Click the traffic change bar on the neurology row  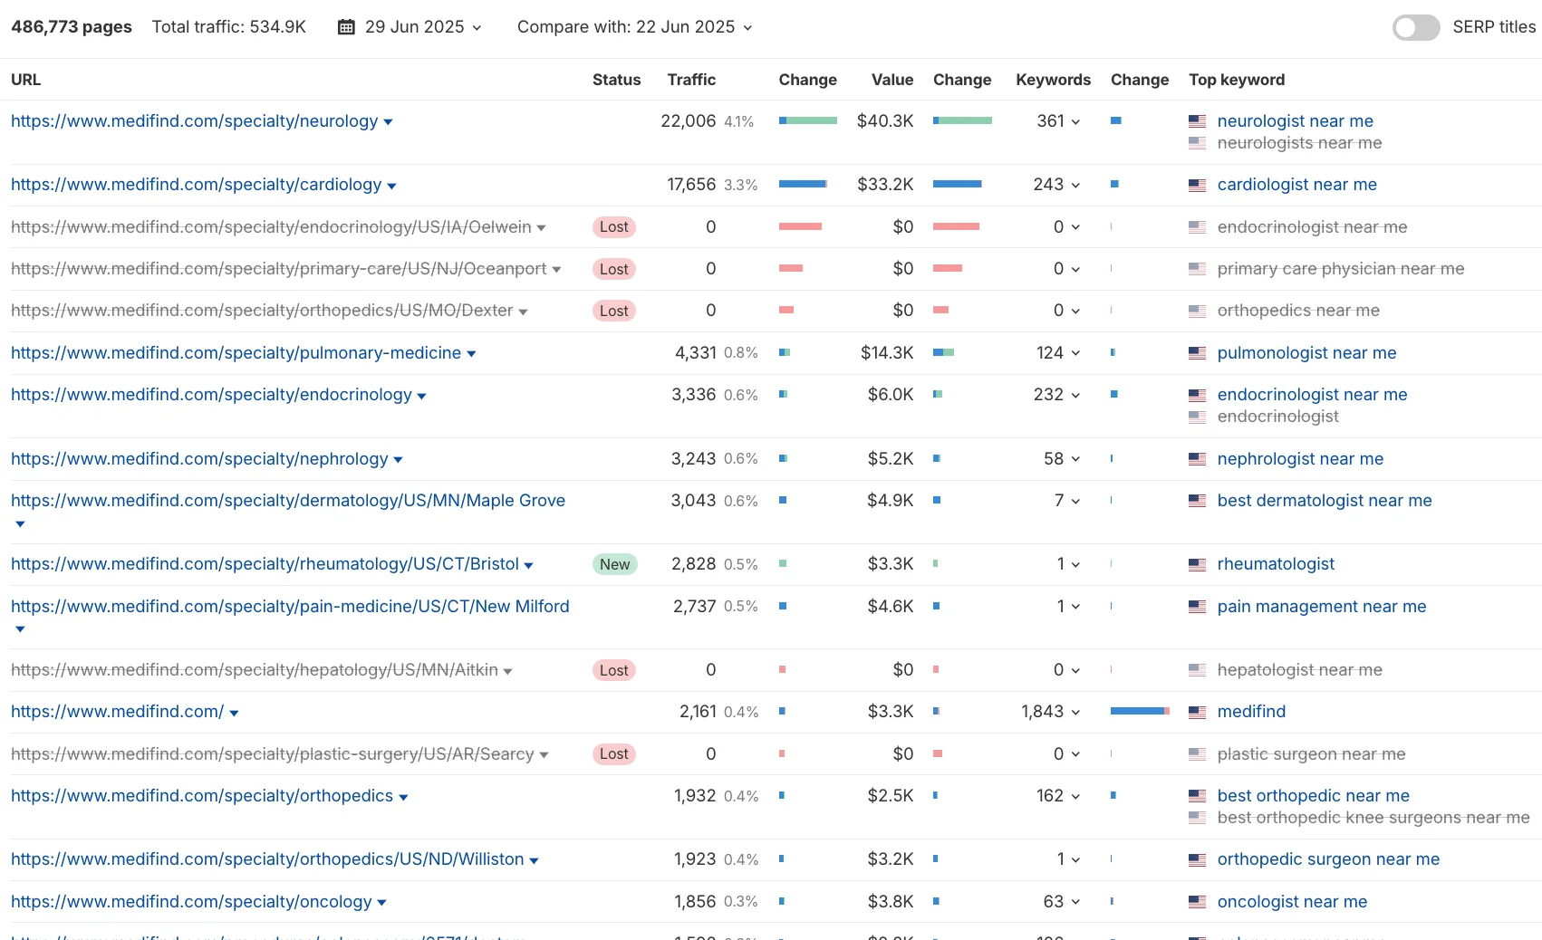(x=807, y=120)
